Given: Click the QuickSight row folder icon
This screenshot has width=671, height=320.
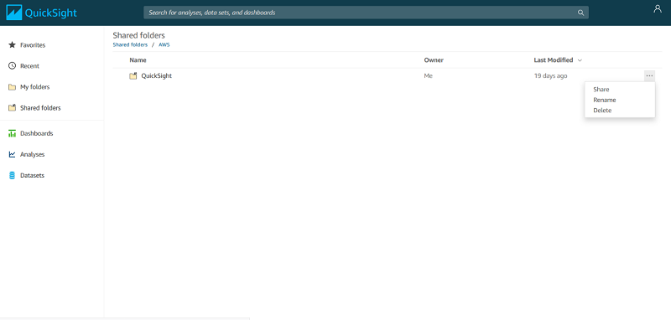Looking at the screenshot, I should click(133, 76).
